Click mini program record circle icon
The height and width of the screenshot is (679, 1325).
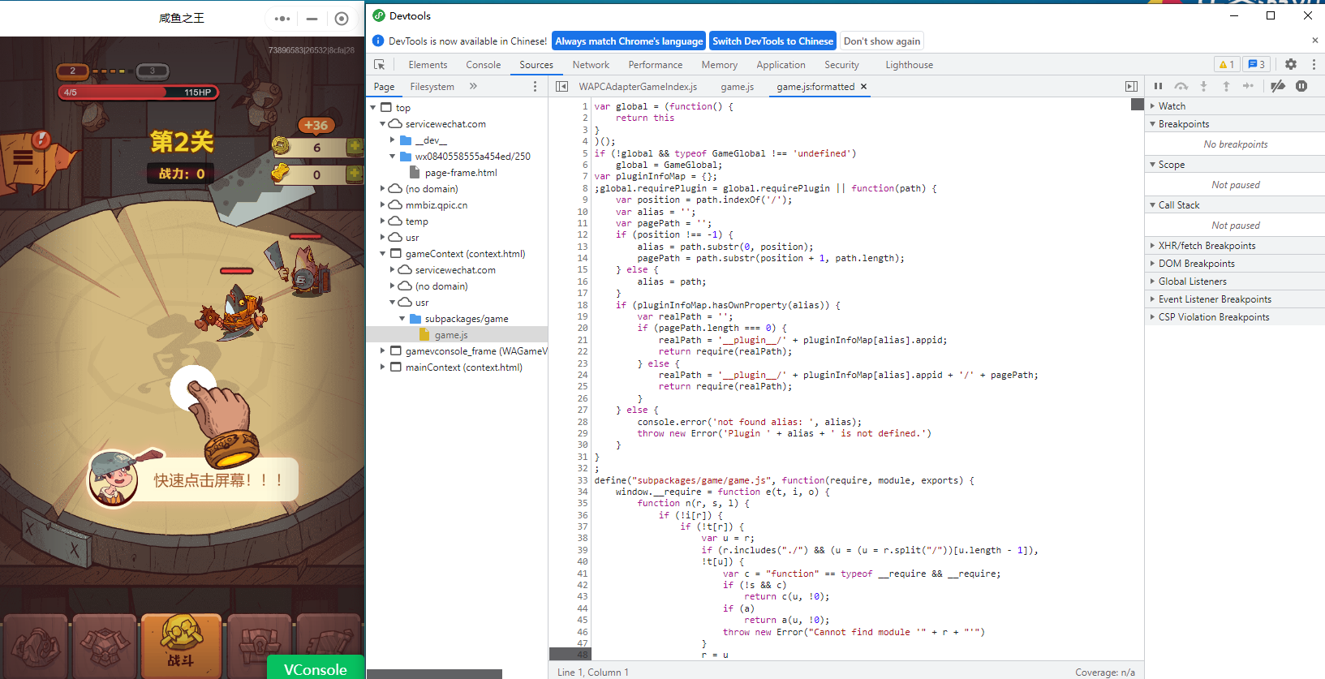pos(342,19)
